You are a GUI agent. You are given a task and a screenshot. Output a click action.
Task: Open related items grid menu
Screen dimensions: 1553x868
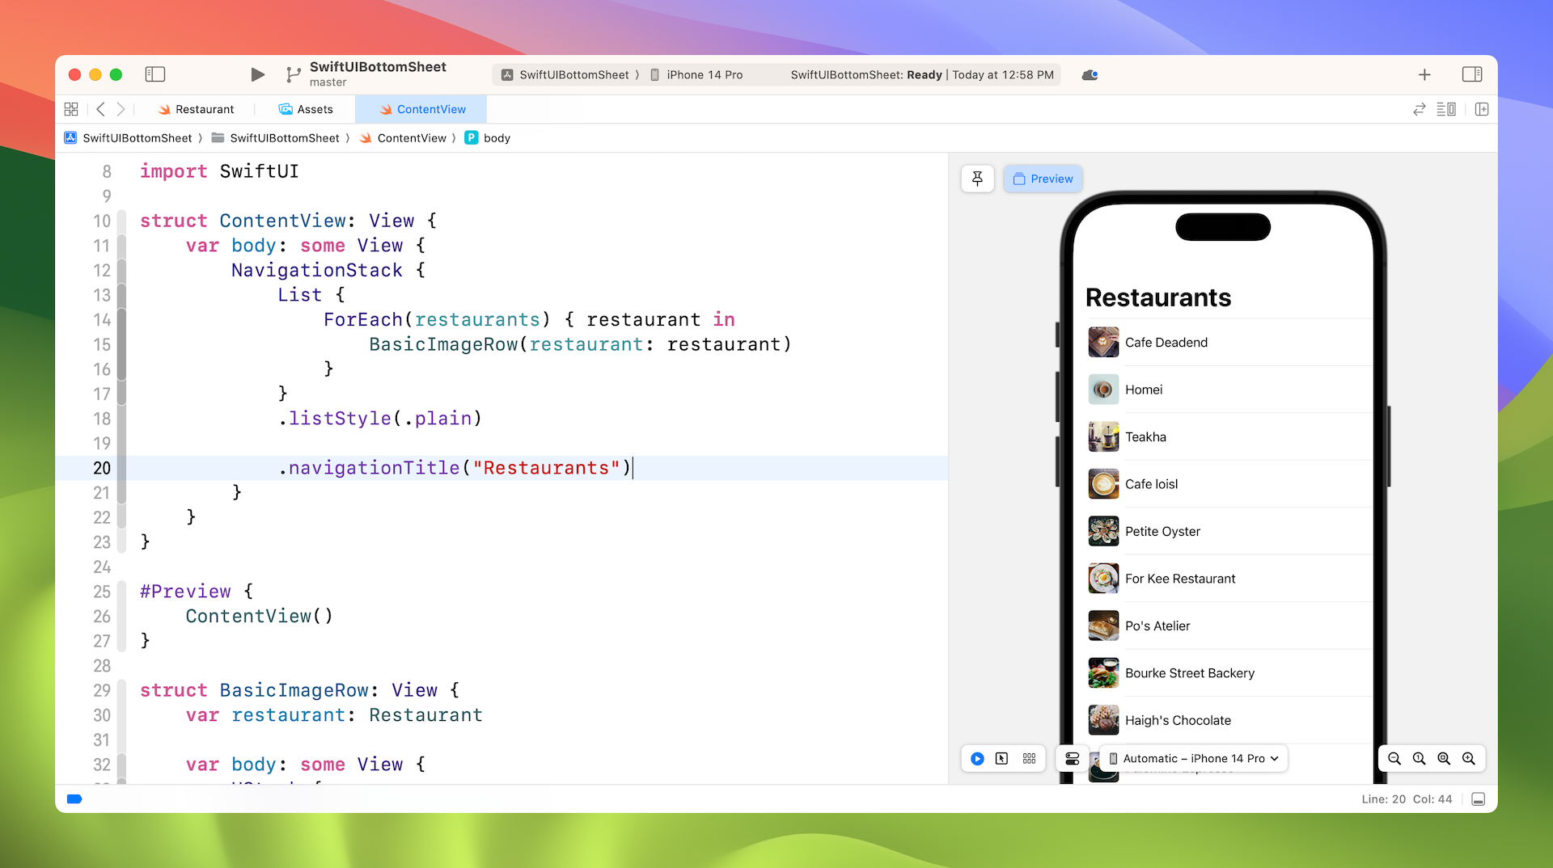click(x=71, y=109)
